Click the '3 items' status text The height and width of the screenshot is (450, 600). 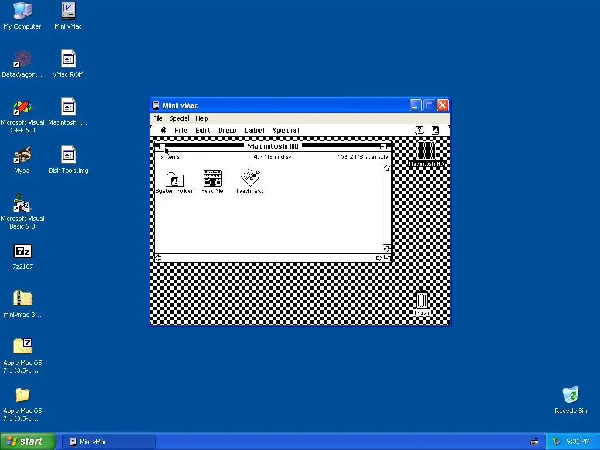(x=169, y=157)
